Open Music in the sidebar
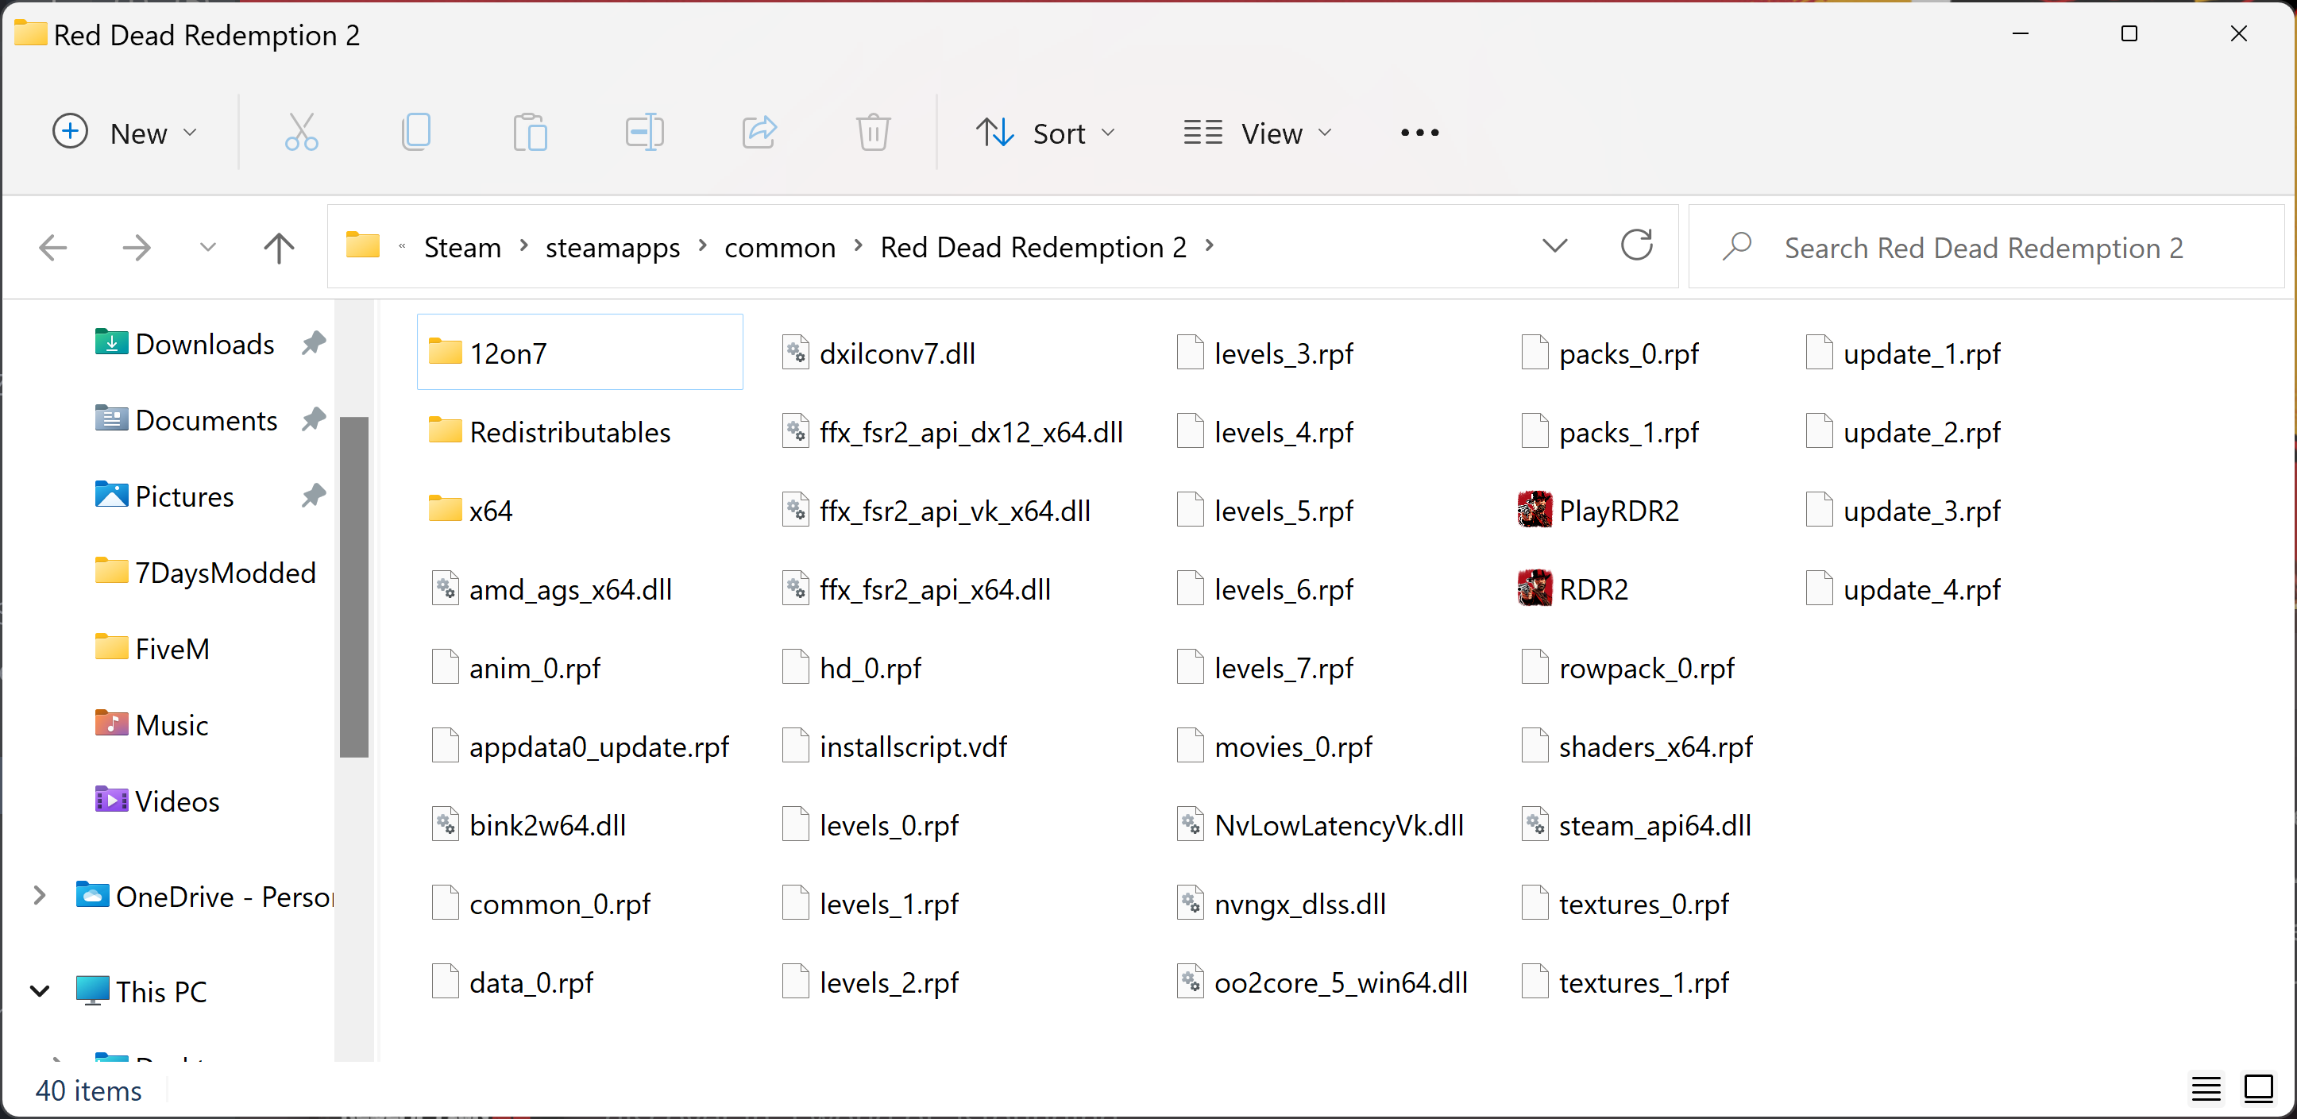This screenshot has height=1119, width=2297. pyautogui.click(x=152, y=724)
